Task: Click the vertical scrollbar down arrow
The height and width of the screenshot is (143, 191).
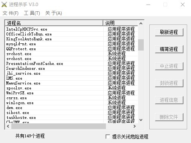Action: pyautogui.click(x=141, y=120)
